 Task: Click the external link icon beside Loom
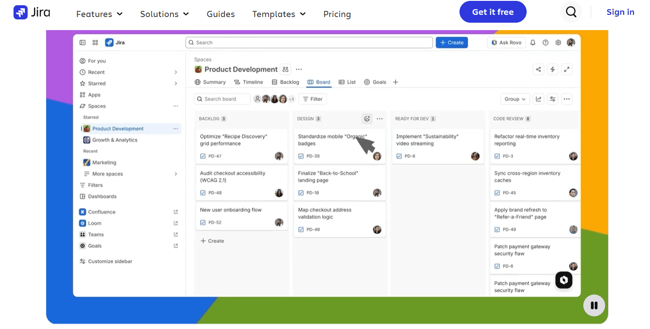click(x=176, y=223)
